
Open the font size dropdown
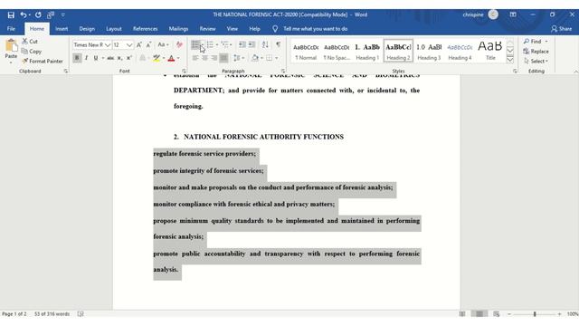pyautogui.click(x=129, y=45)
